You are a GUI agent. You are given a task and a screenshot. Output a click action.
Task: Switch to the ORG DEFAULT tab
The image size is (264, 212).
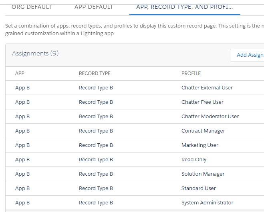[32, 7]
